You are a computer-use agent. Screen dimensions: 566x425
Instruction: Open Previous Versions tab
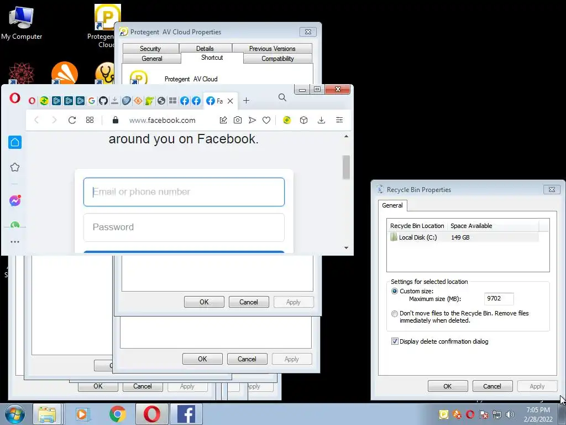click(272, 49)
